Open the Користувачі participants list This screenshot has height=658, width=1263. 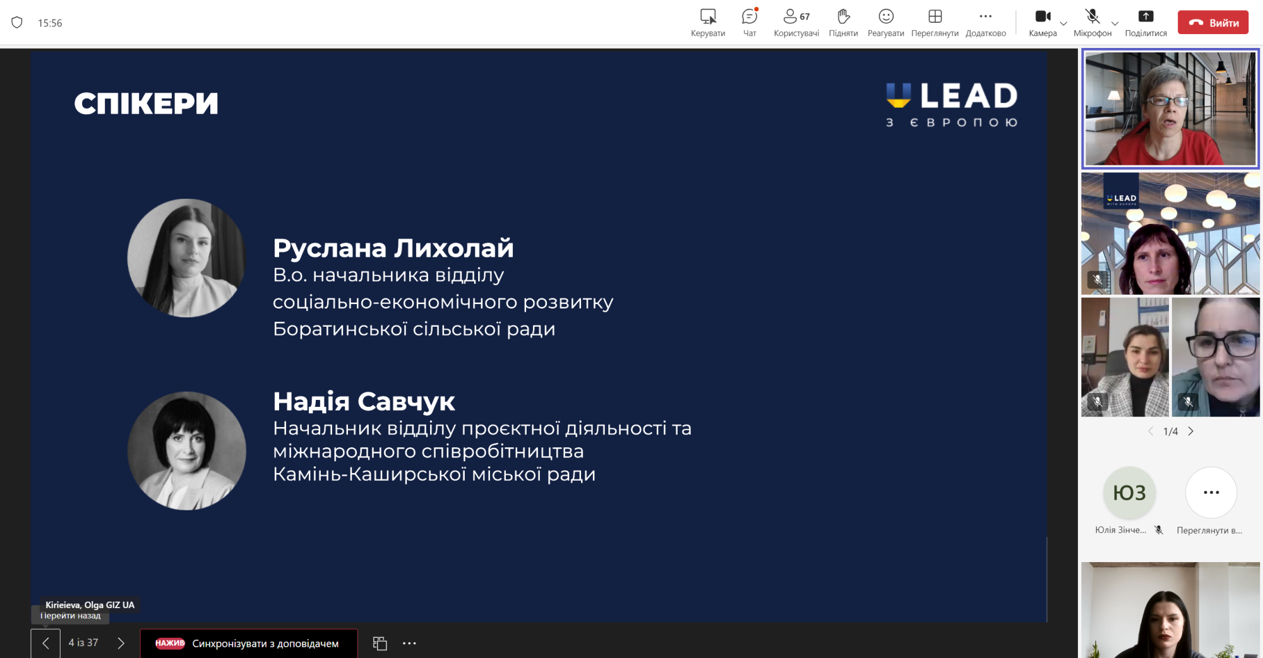796,22
